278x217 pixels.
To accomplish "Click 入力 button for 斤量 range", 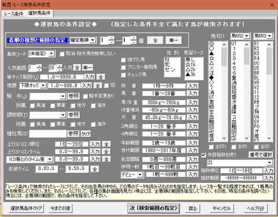I will [193, 117].
